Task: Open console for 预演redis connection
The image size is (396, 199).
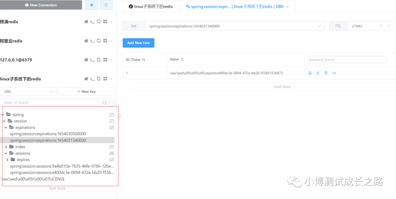Action: pos(92,22)
